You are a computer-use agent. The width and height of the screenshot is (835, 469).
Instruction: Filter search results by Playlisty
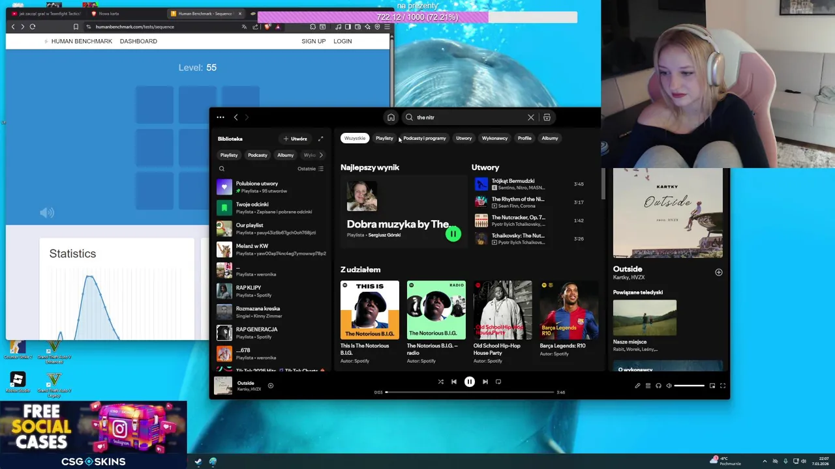[384, 138]
